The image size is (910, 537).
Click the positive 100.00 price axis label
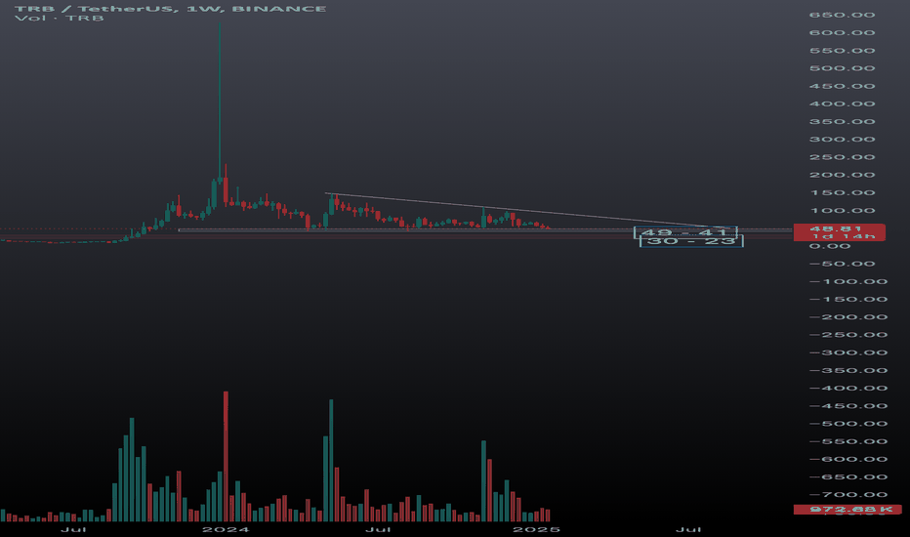point(842,211)
